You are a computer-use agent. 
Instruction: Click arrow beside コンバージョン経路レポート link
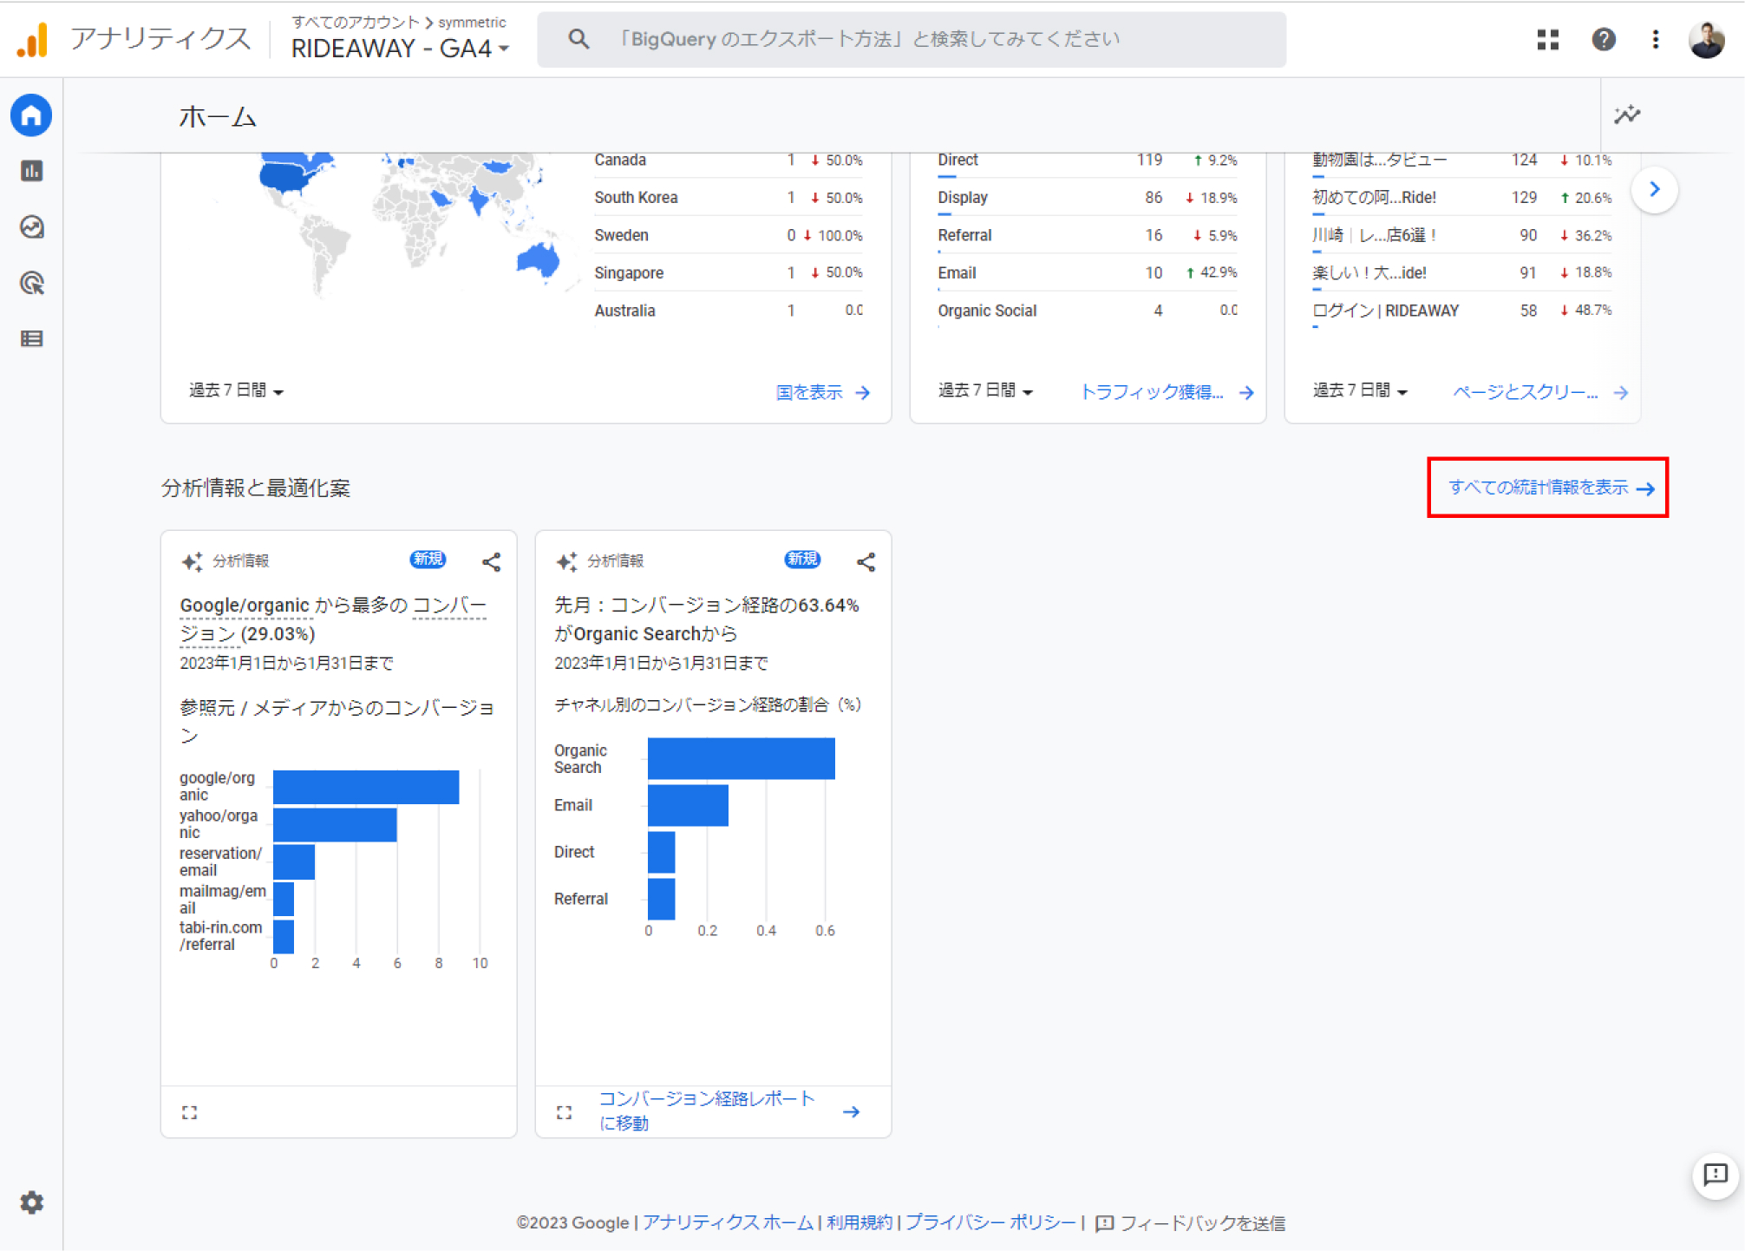pos(851,1111)
